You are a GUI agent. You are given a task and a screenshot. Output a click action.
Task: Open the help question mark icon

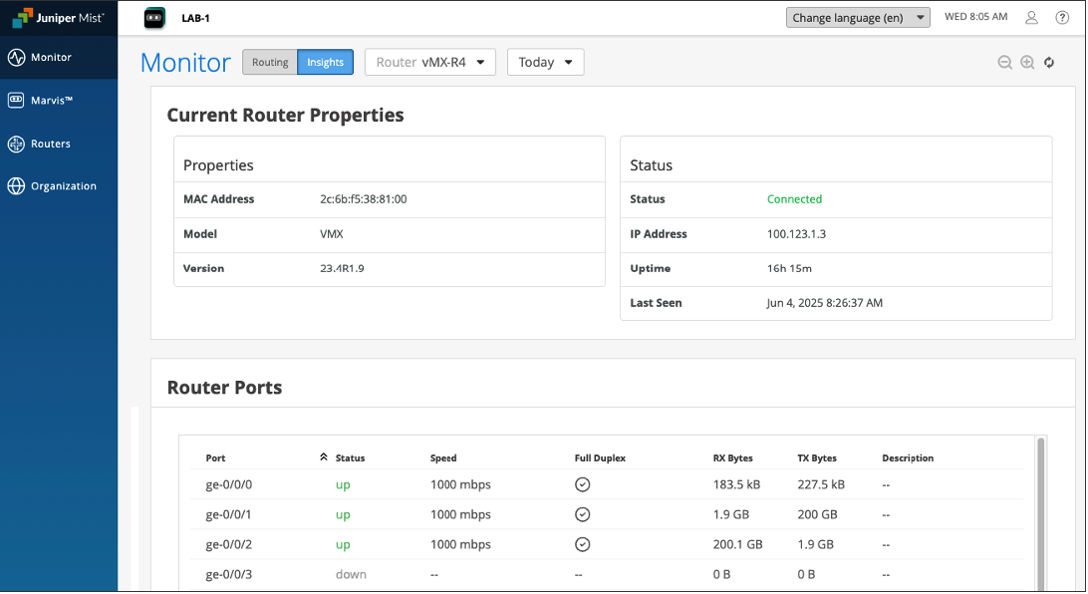tap(1062, 18)
